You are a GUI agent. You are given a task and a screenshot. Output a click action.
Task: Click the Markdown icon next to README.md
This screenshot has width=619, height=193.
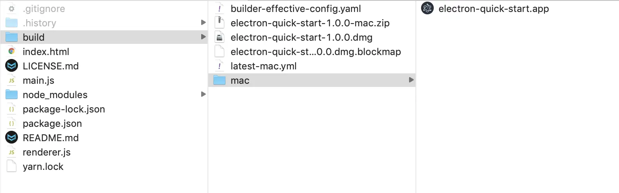click(x=12, y=138)
